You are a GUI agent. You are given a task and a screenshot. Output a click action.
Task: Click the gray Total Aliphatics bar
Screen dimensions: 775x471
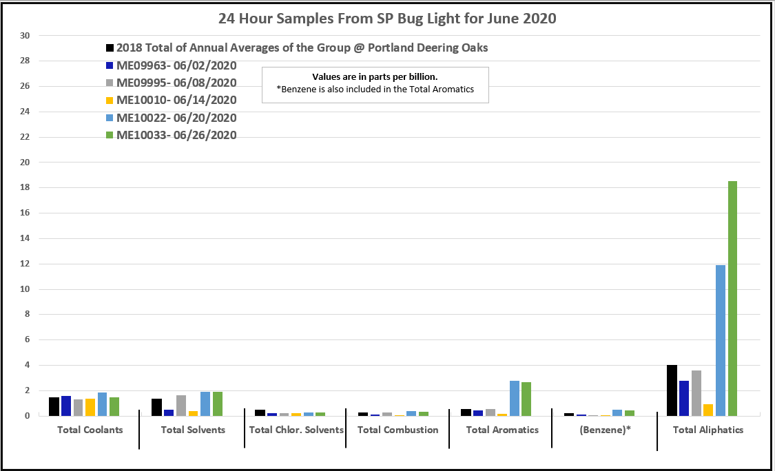(696, 393)
